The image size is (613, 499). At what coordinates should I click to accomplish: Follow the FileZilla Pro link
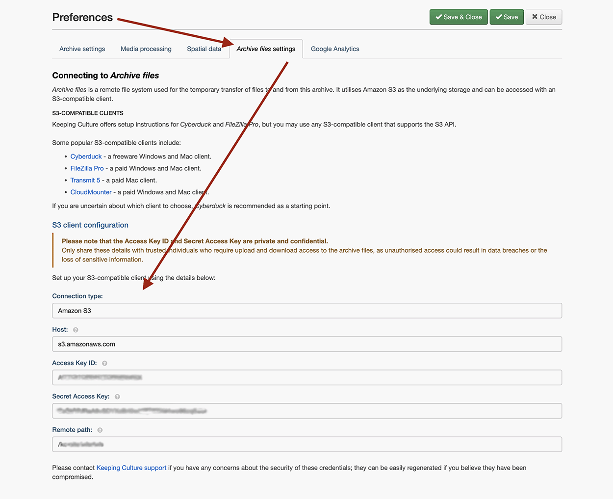[87, 168]
